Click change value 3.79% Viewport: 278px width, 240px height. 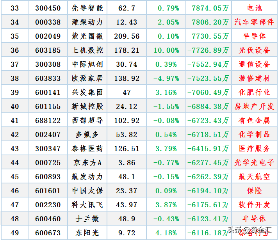166,149
